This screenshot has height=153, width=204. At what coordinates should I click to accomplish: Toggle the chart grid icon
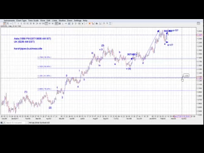pos(59,23)
